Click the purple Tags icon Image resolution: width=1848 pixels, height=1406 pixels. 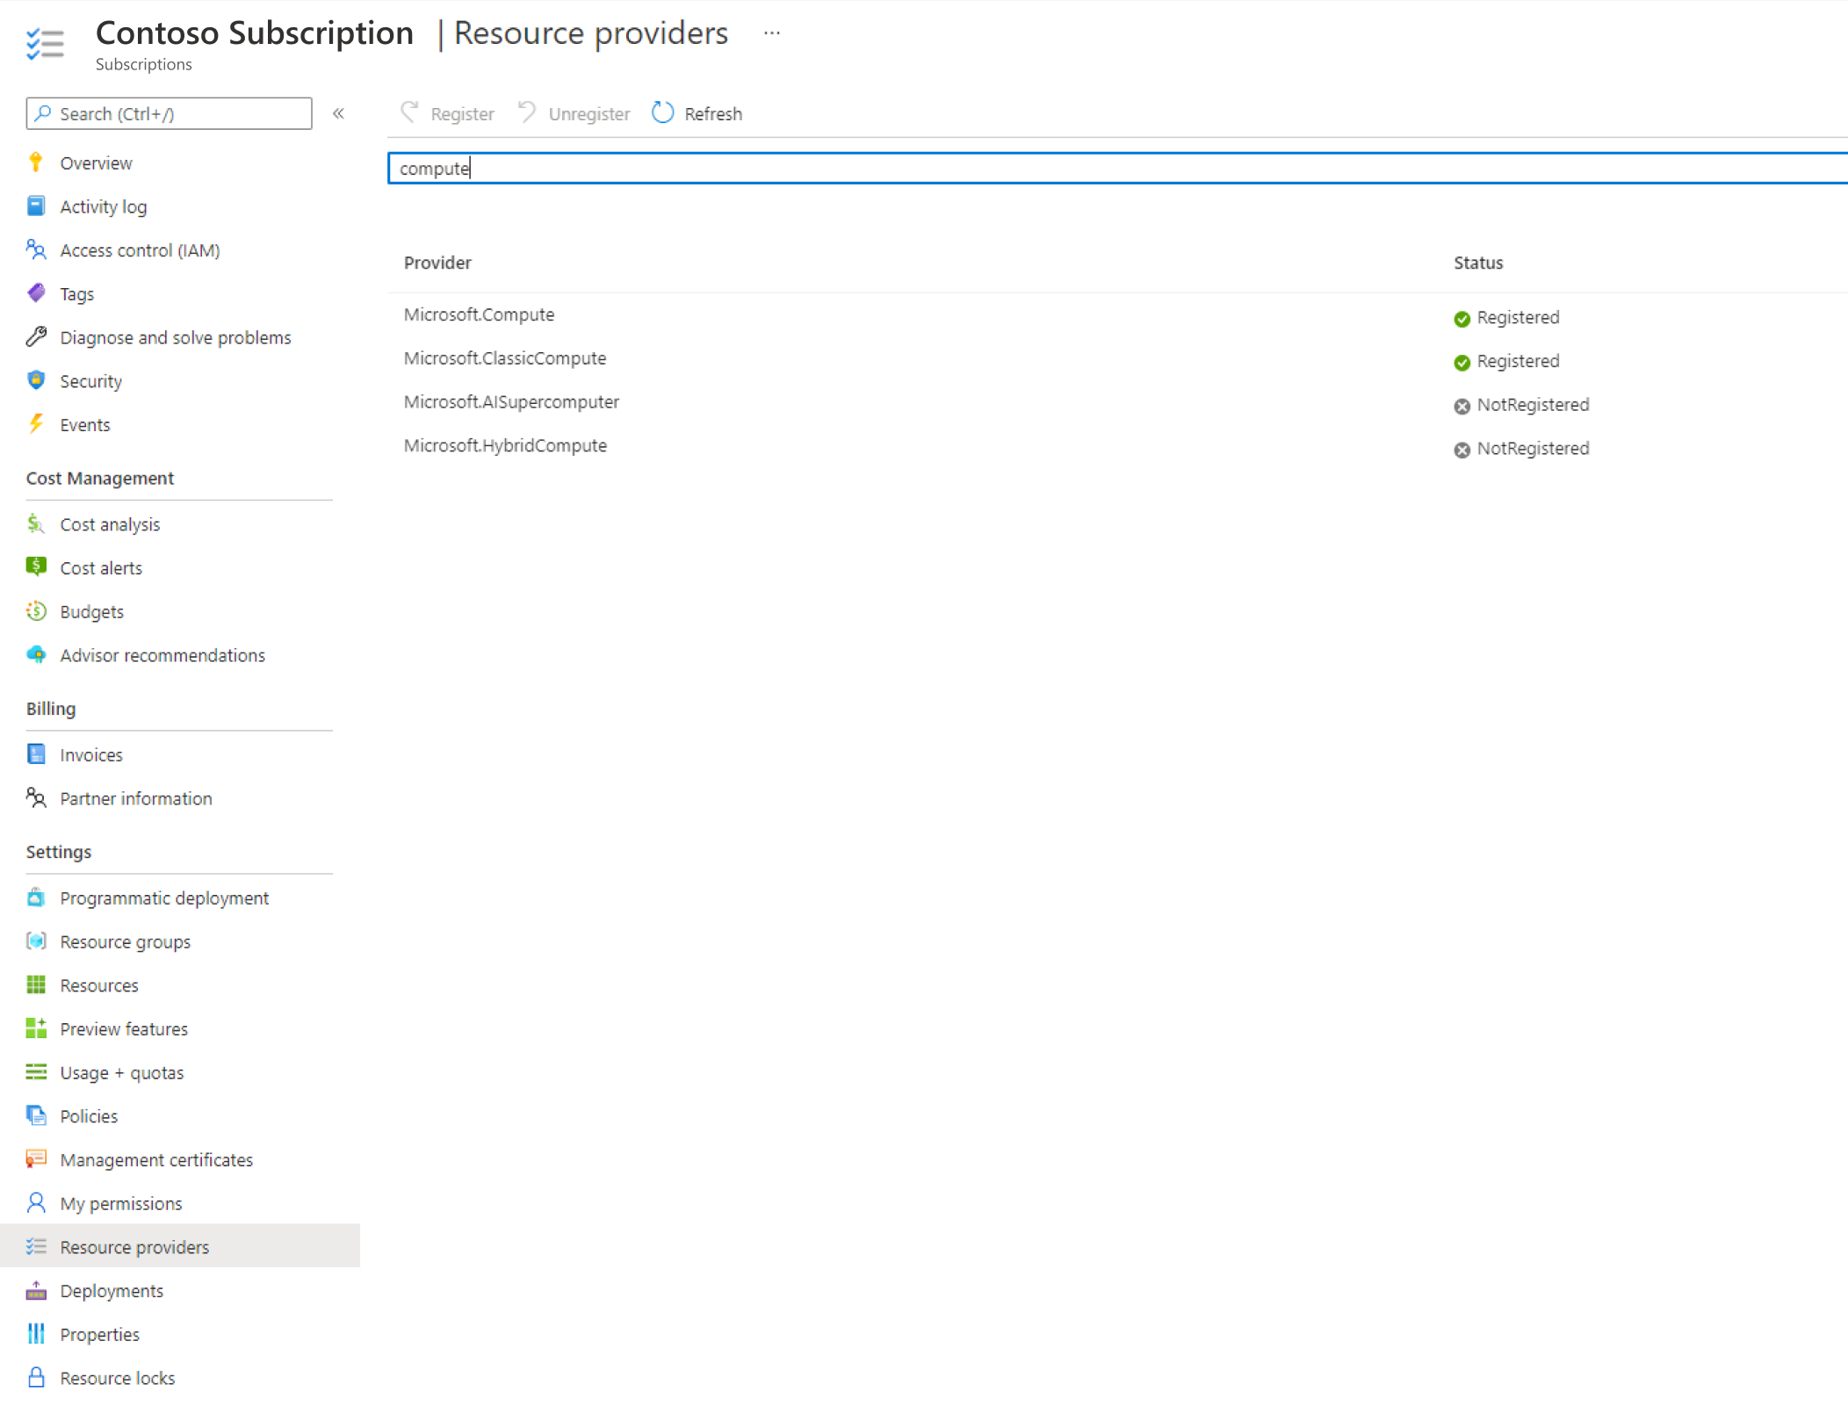tap(36, 293)
